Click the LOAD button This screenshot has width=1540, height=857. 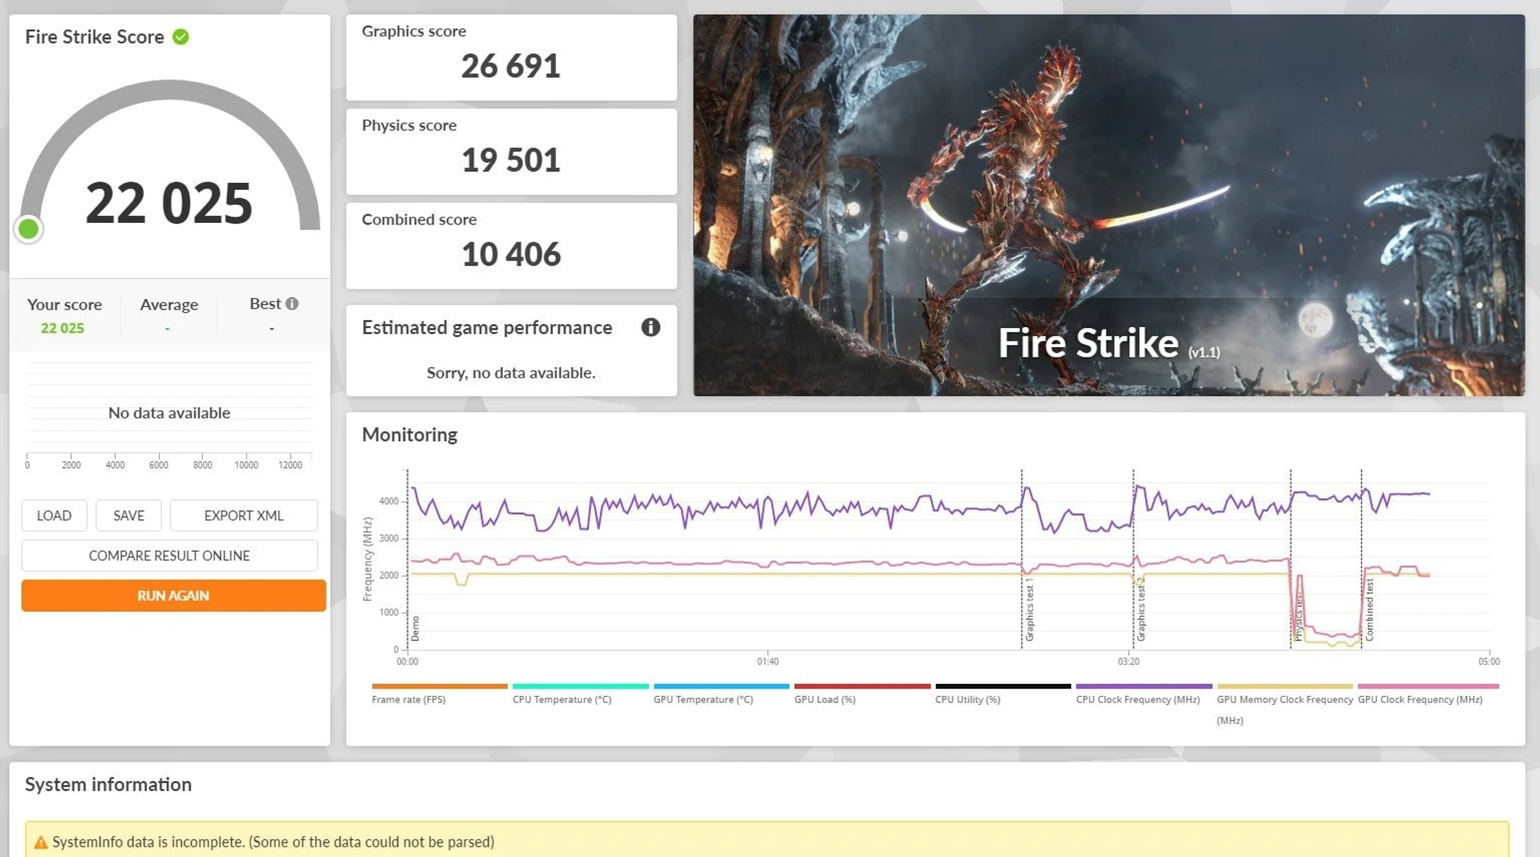click(x=54, y=515)
